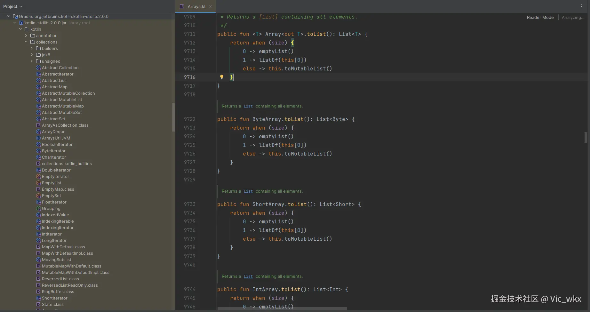Select MutableMapWithDefaultImpl.class file
Image resolution: width=590 pixels, height=312 pixels.
76,272
